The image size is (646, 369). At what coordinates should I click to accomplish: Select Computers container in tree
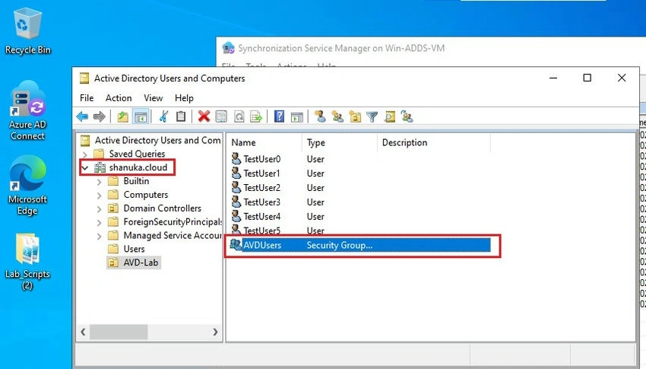[x=146, y=195]
